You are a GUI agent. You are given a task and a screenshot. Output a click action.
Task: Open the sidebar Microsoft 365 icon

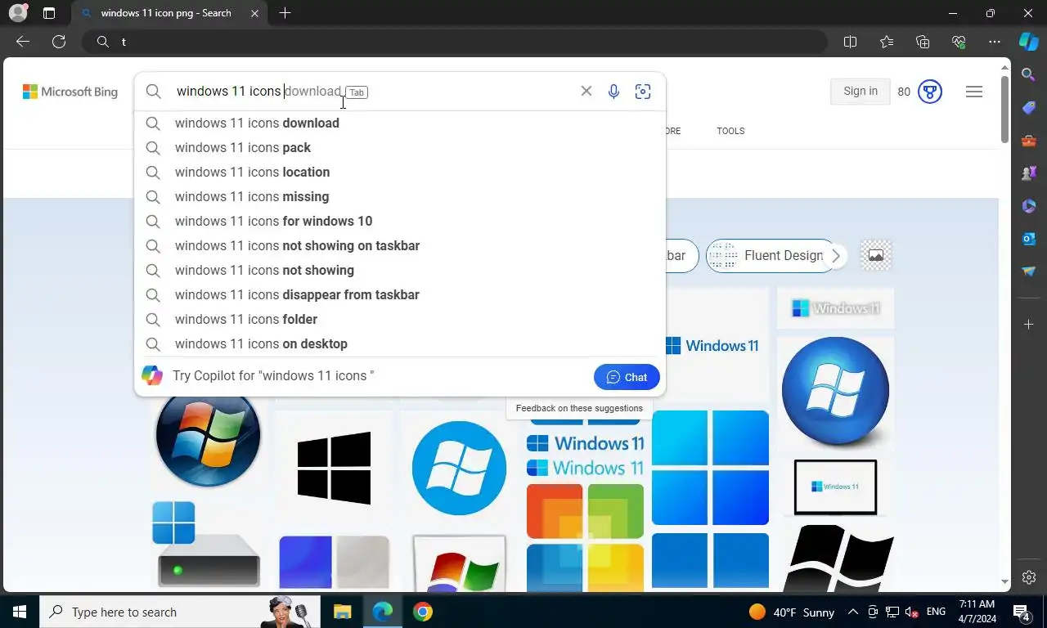1029,206
